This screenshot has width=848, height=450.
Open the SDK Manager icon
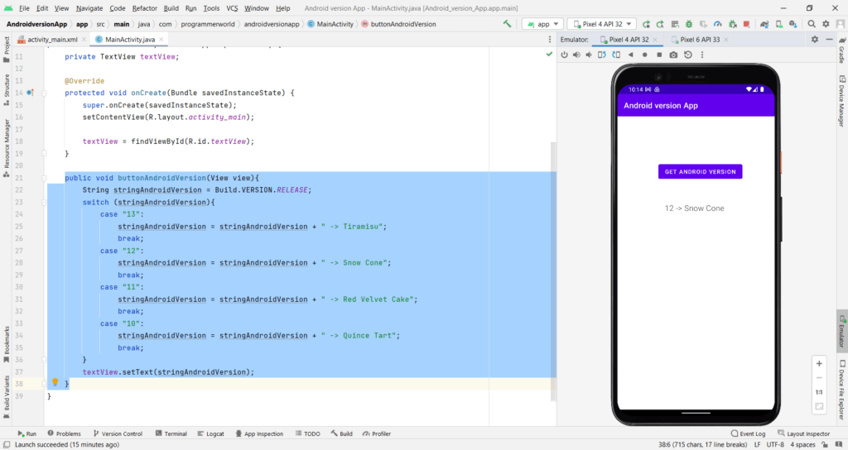(x=793, y=24)
